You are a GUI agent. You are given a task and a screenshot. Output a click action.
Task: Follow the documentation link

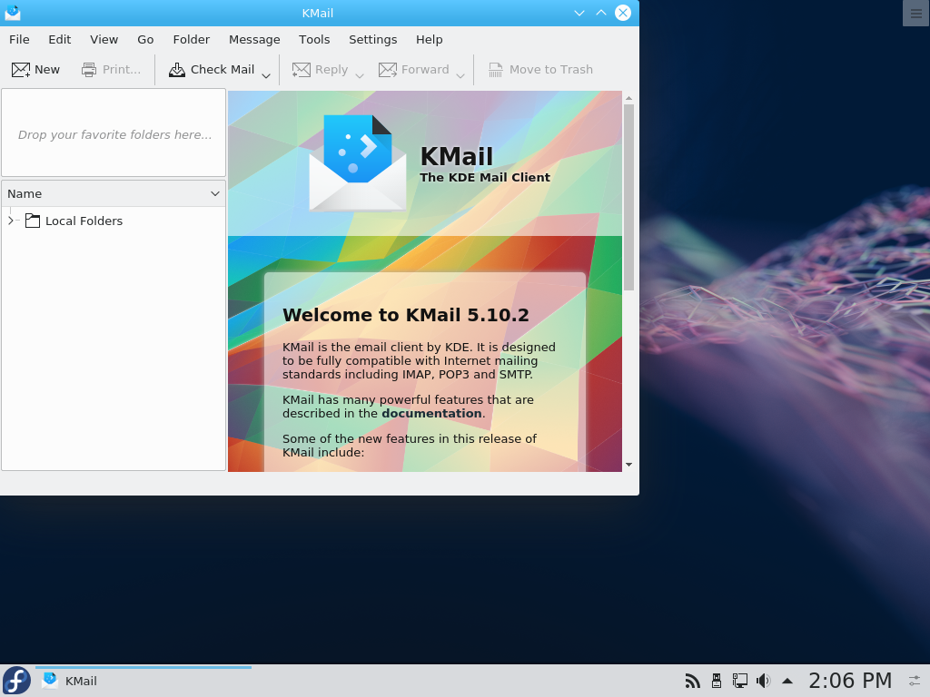(431, 414)
